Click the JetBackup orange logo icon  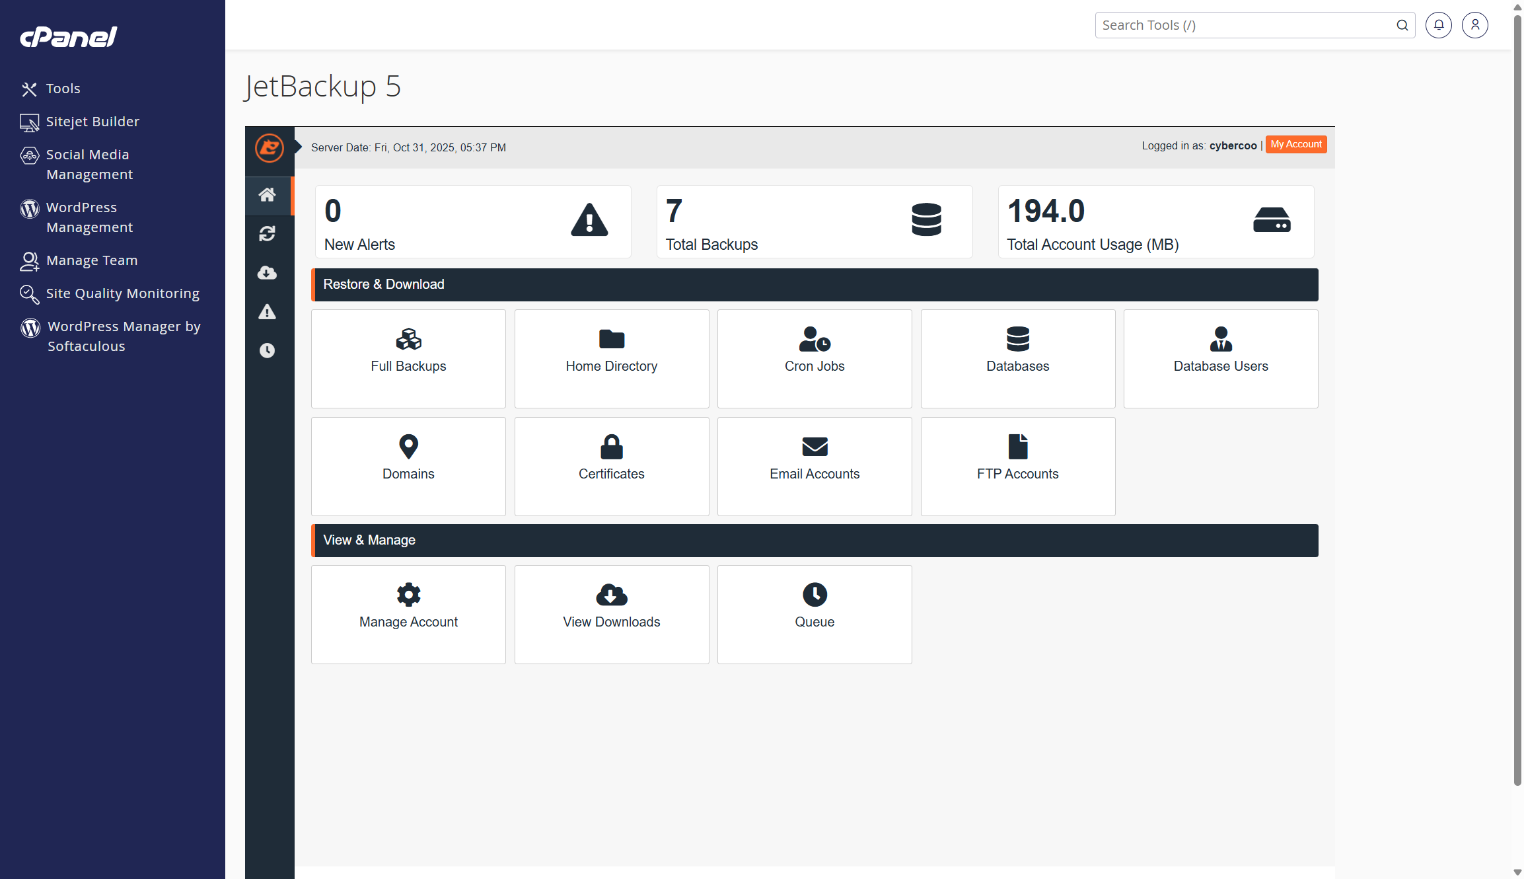[x=270, y=147]
